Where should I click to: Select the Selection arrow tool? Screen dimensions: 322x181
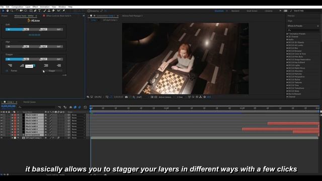pyautogui.click(x=4, y=11)
